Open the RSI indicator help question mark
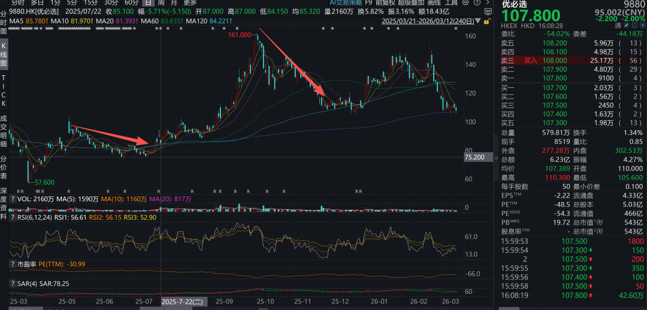The image size is (647, 310). (13, 217)
